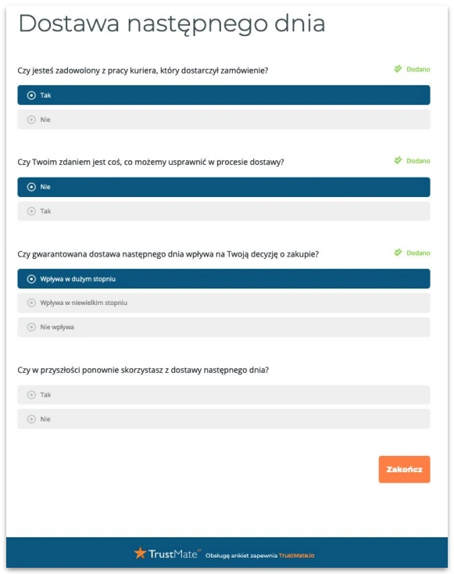Image resolution: width=454 pixels, height=574 pixels.
Task: Click green checkmark beside courier question
Action: coord(398,69)
